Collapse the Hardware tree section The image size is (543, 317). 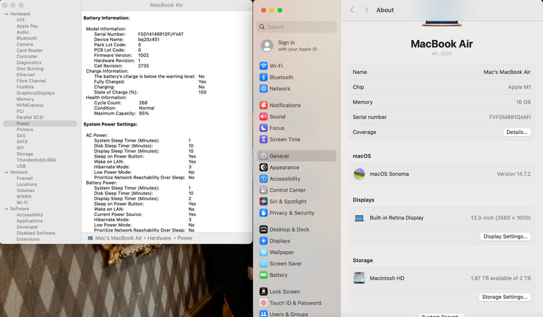[6, 14]
